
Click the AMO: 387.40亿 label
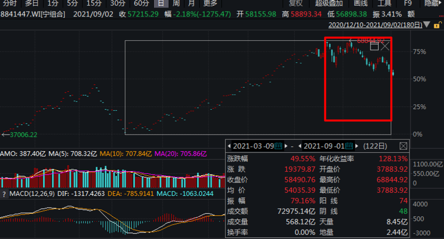(x=23, y=154)
